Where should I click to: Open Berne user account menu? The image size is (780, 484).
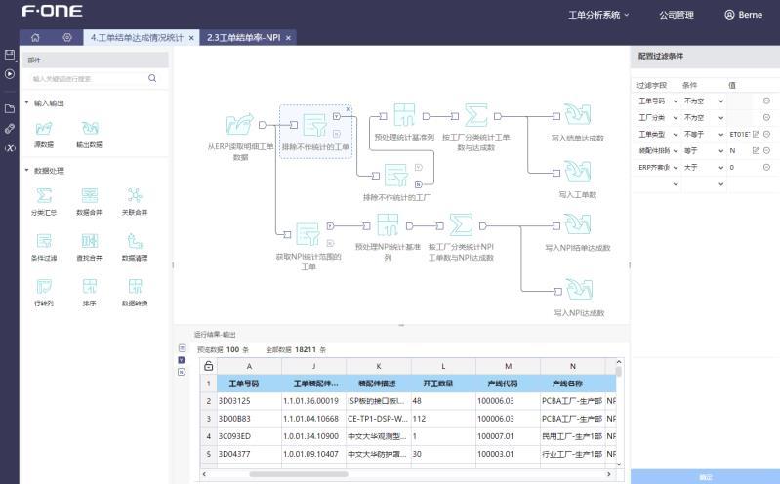[743, 15]
